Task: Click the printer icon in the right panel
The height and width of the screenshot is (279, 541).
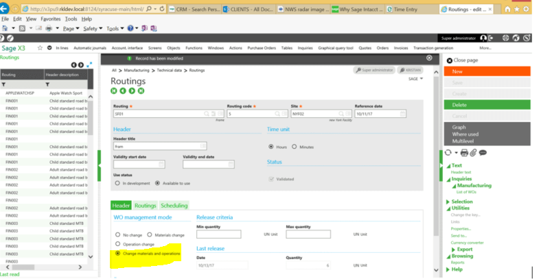Action: click(x=463, y=152)
